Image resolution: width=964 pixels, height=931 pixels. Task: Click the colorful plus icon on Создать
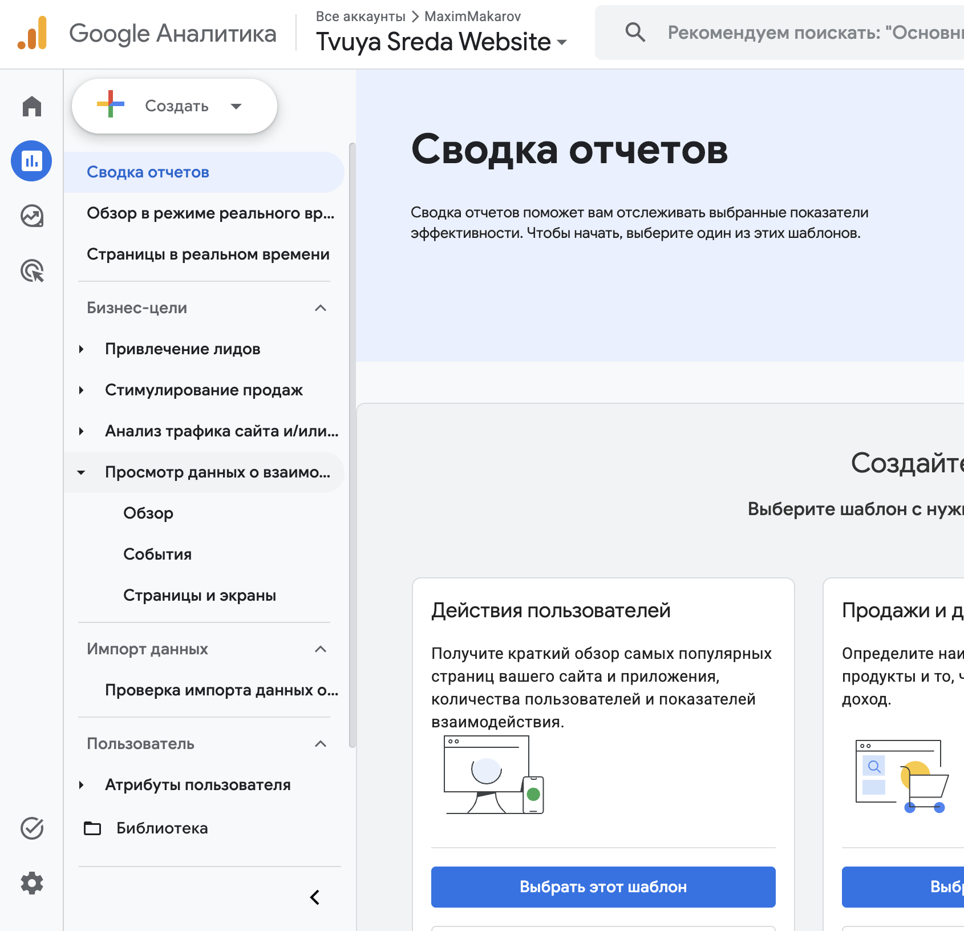(x=111, y=104)
